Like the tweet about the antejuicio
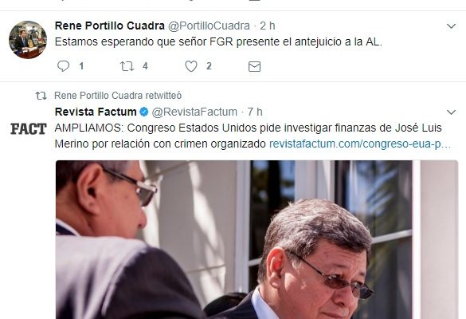466x319 pixels. point(191,66)
